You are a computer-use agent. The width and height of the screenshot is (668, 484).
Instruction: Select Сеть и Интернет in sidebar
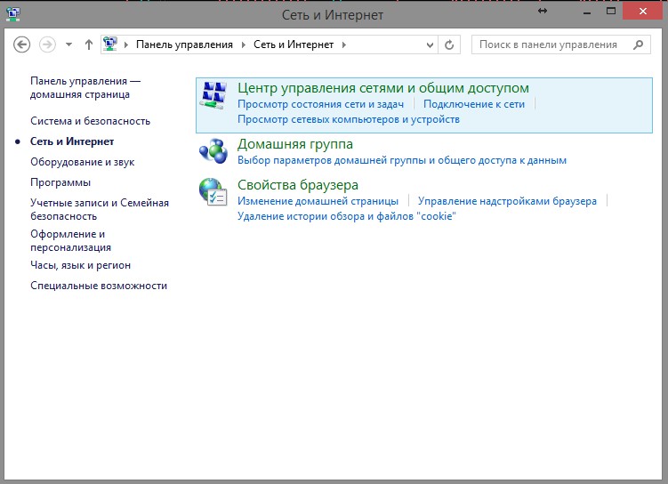point(71,141)
